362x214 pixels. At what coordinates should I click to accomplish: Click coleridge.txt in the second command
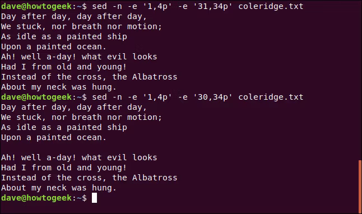[271, 97]
